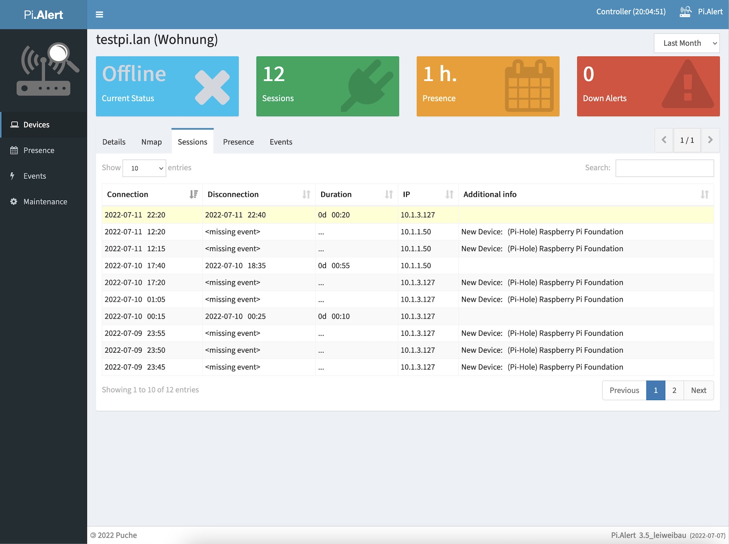The height and width of the screenshot is (544, 729).
Task: Click the Pi.Alert icon in top-right header
Action: pyautogui.click(x=685, y=12)
